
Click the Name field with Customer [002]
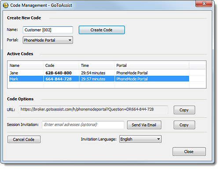[x=48, y=30]
